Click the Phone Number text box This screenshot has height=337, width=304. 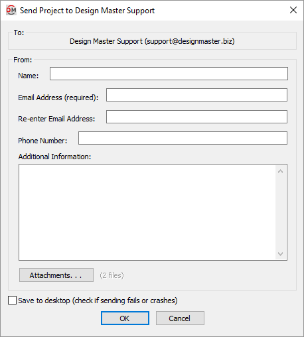point(183,138)
